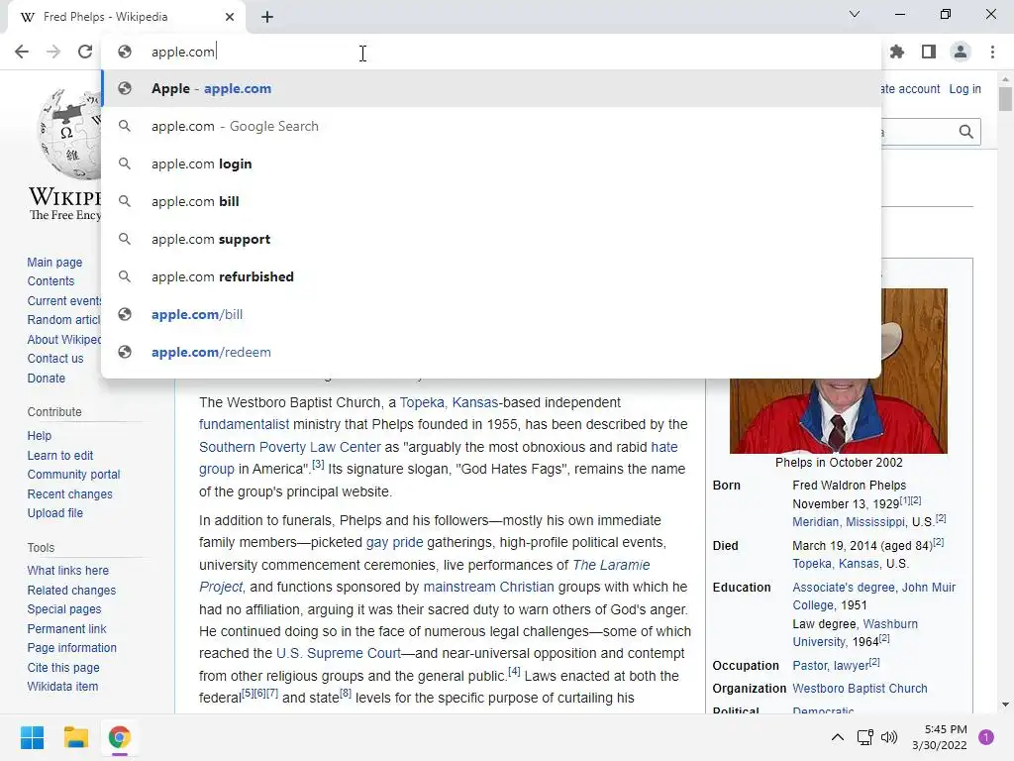1014x761 pixels.
Task: Open the Help sidebar link
Action: [39, 436]
